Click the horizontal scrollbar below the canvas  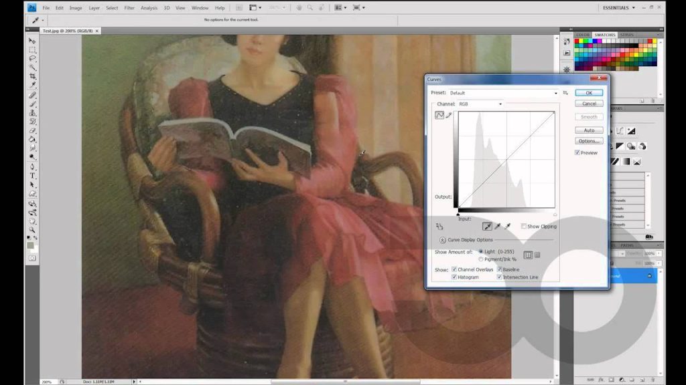coord(345,382)
